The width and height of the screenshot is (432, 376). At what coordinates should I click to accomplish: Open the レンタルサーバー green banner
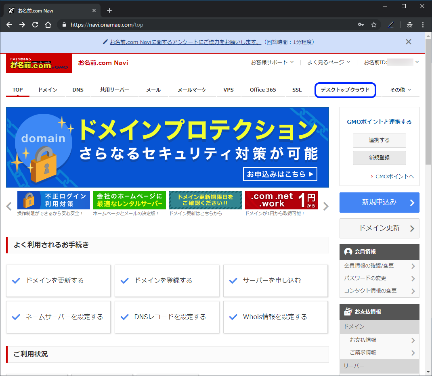click(x=130, y=200)
